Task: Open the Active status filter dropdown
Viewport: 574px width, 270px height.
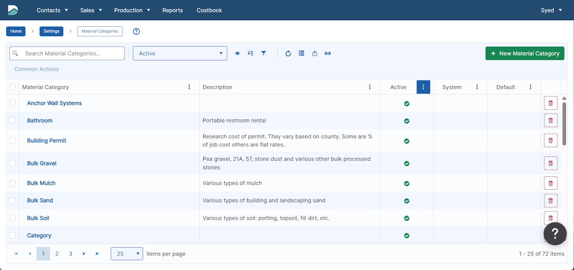Action: pos(180,53)
